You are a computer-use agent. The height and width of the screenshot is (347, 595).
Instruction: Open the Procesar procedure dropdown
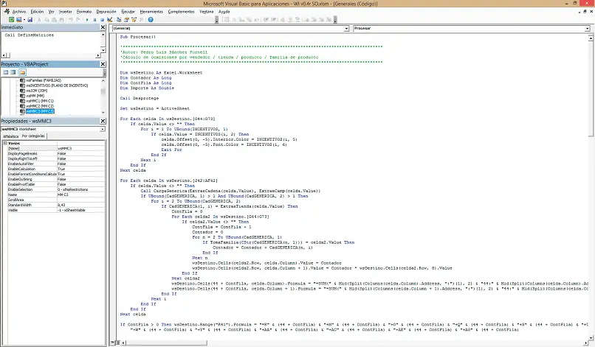pos(588,28)
